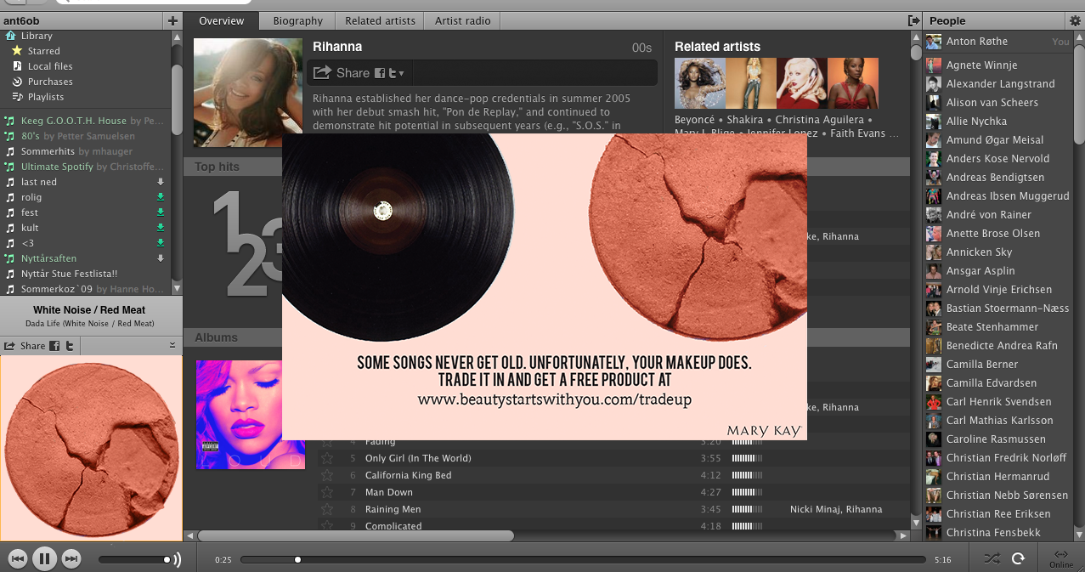
Task: Switch to the Overview tab
Action: pos(222,20)
